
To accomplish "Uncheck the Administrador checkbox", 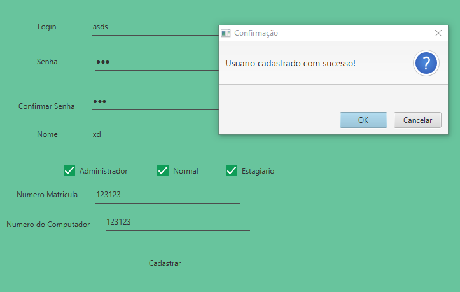I will (69, 170).
